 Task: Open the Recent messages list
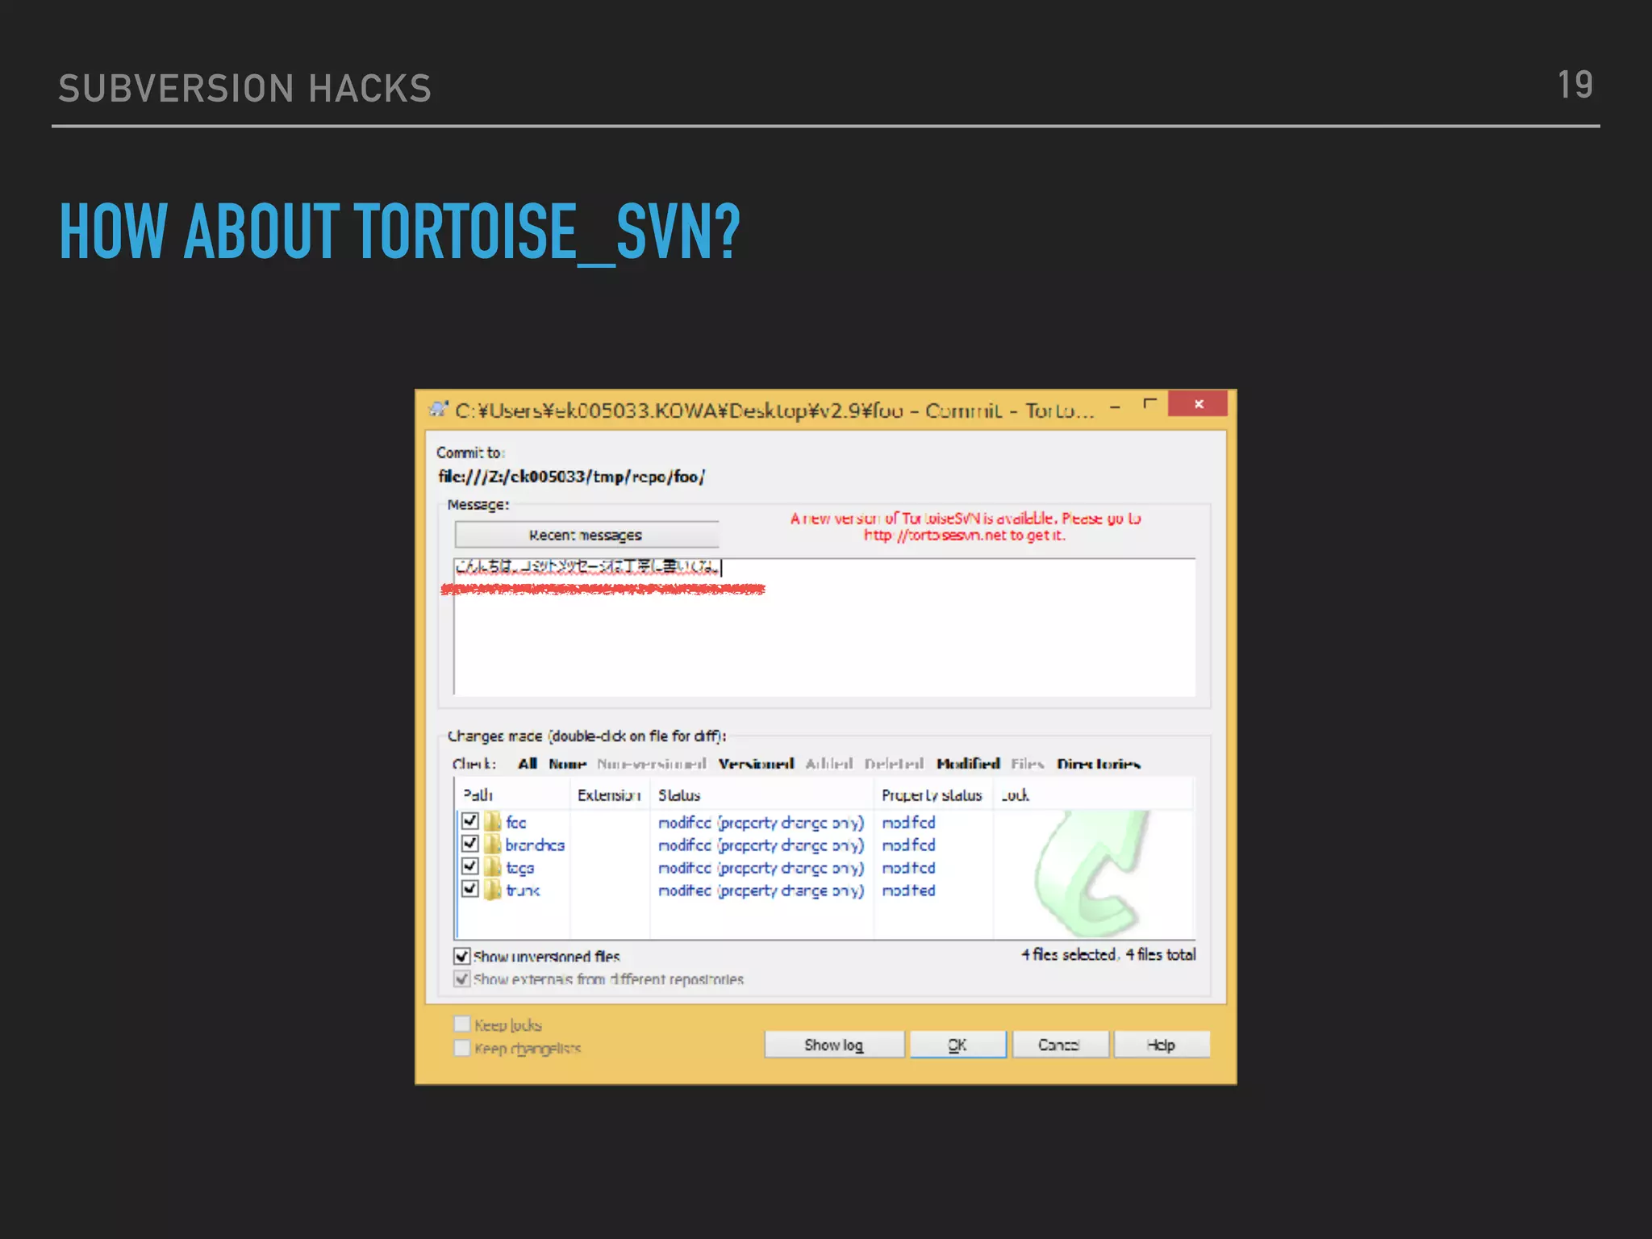[x=586, y=535]
